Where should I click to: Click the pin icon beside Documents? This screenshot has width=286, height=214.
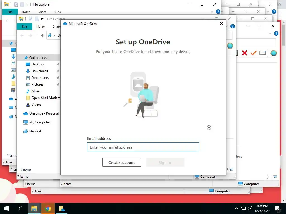pos(58,78)
